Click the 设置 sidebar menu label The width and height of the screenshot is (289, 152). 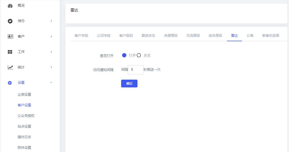pyautogui.click(x=21, y=83)
